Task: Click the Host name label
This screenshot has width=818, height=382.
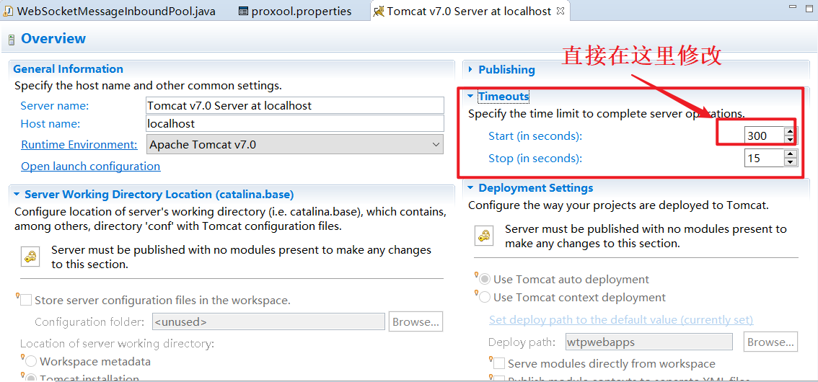Action: tap(50, 123)
